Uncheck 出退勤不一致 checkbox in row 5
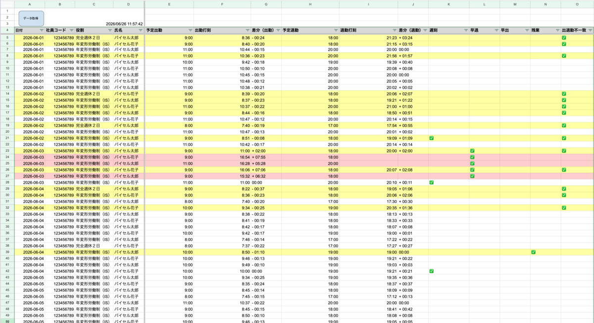 tap(564, 38)
